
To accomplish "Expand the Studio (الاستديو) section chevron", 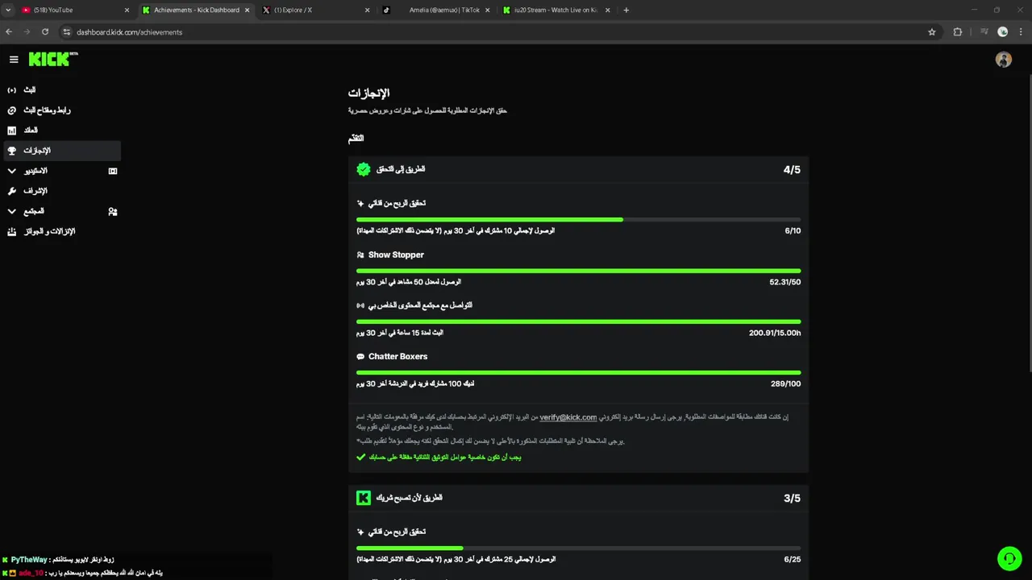I will tap(11, 171).
